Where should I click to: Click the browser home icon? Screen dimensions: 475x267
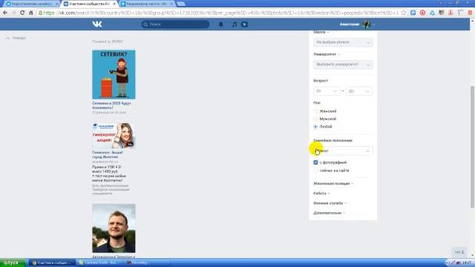click(x=31, y=13)
